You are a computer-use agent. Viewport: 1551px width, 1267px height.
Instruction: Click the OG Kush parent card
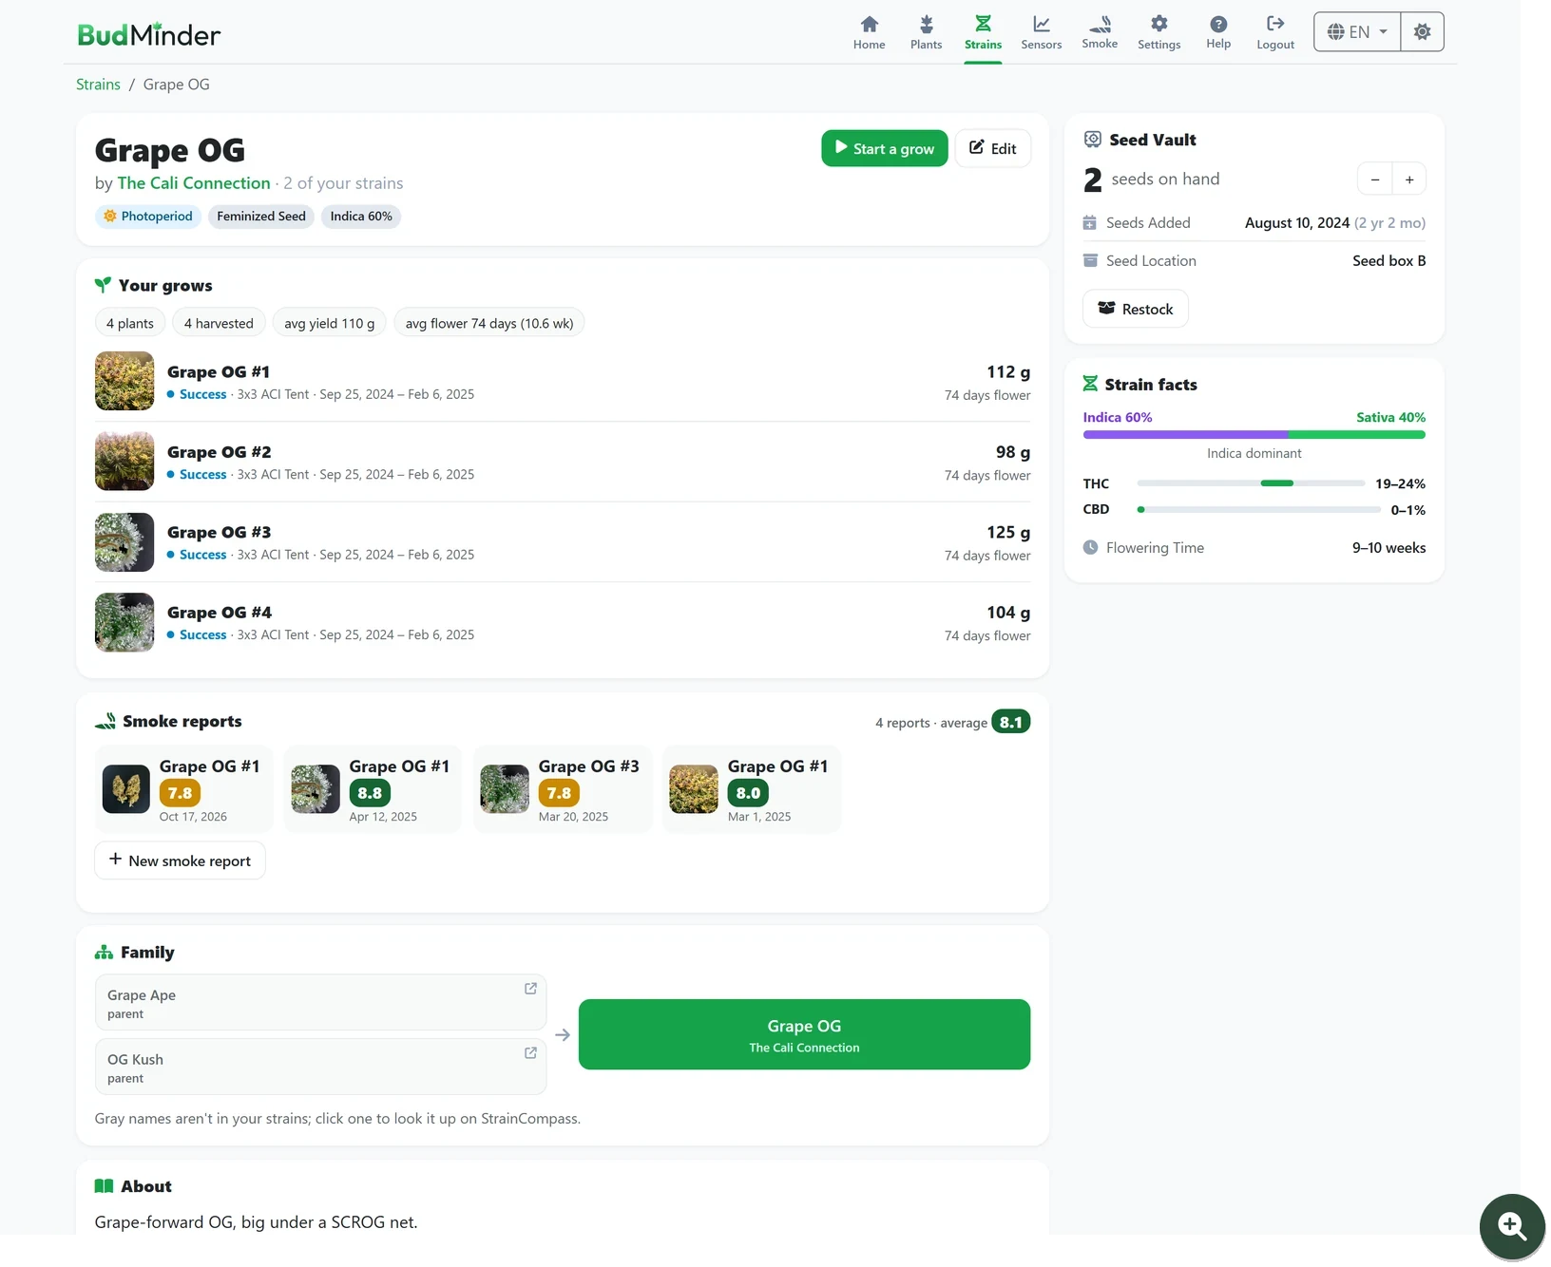pyautogui.click(x=320, y=1067)
